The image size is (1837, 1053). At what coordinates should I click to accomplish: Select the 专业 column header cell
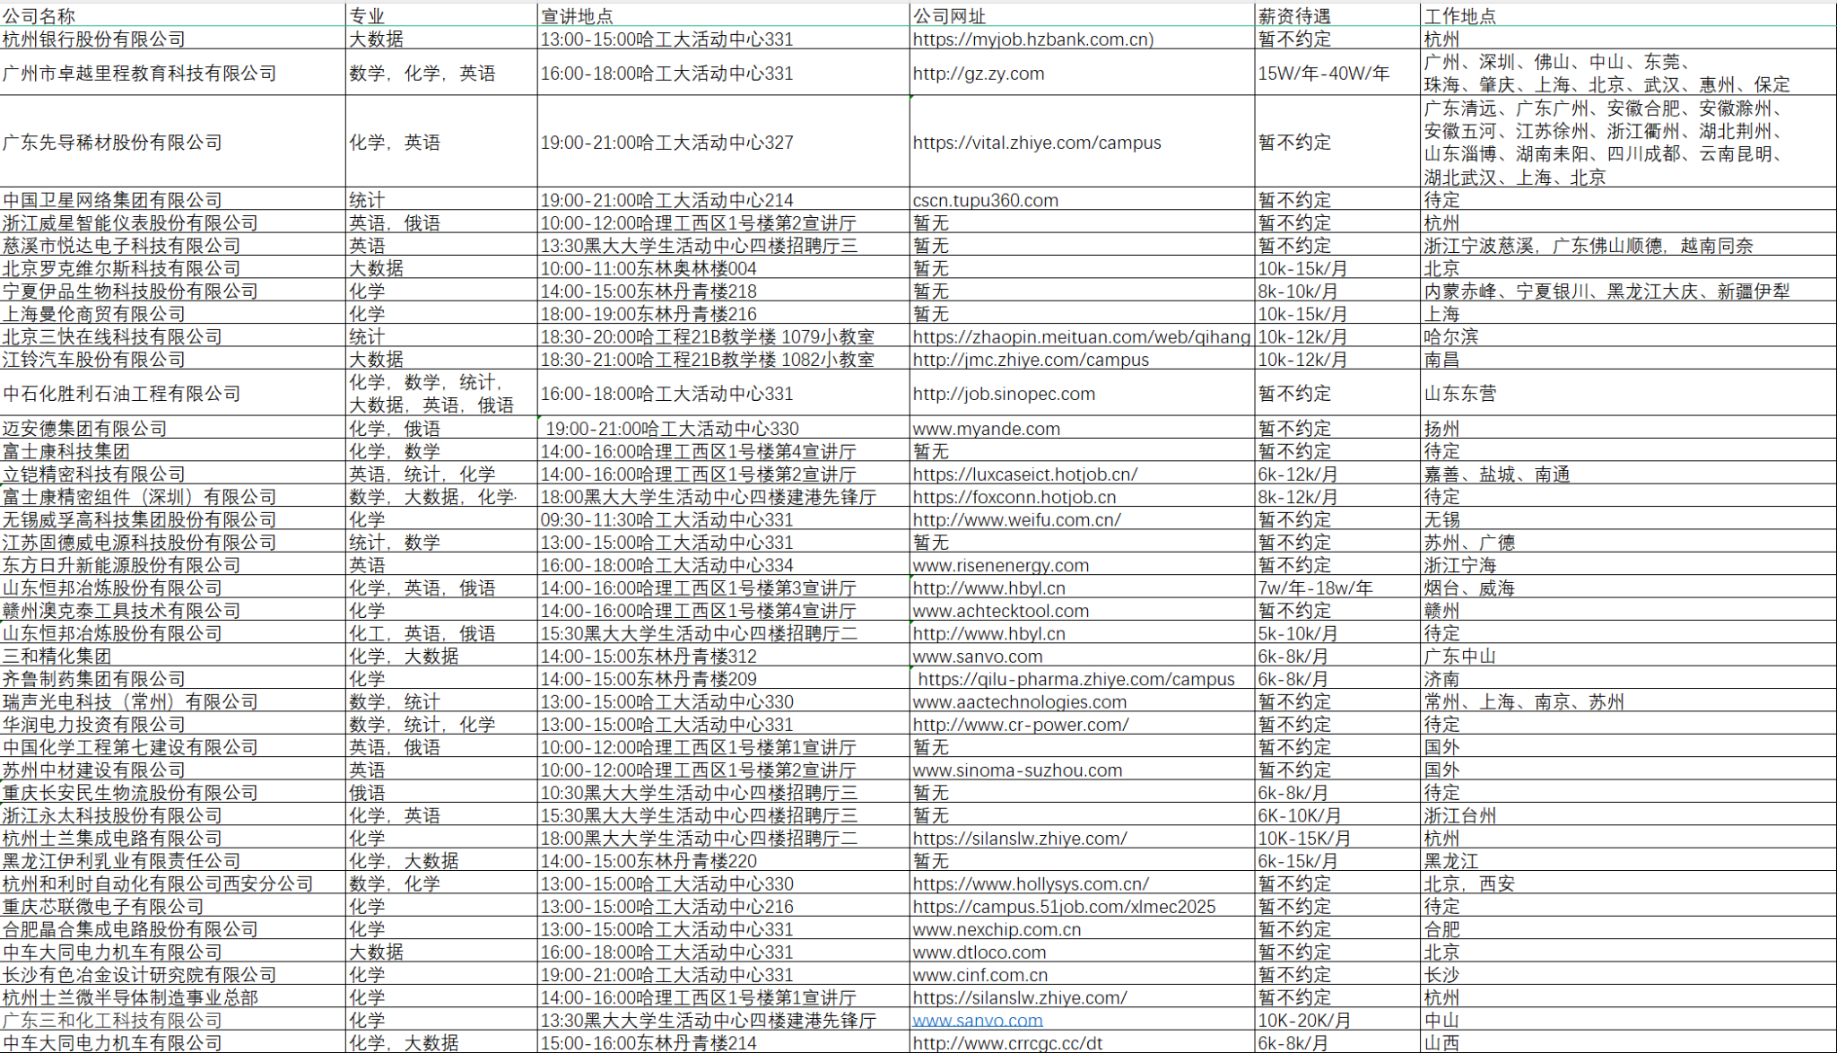click(x=367, y=16)
